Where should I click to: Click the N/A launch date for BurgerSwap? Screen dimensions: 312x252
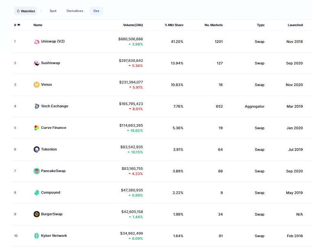point(299,215)
